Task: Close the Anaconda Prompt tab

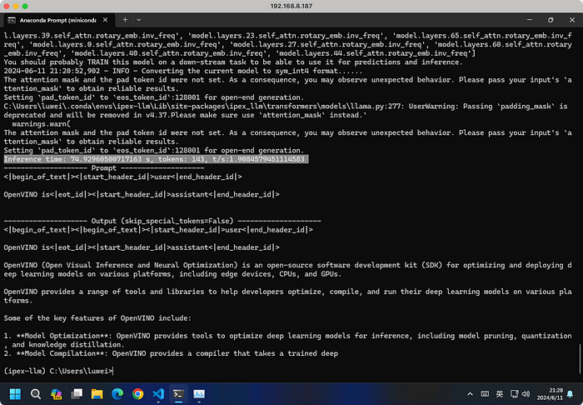Action: [105, 20]
